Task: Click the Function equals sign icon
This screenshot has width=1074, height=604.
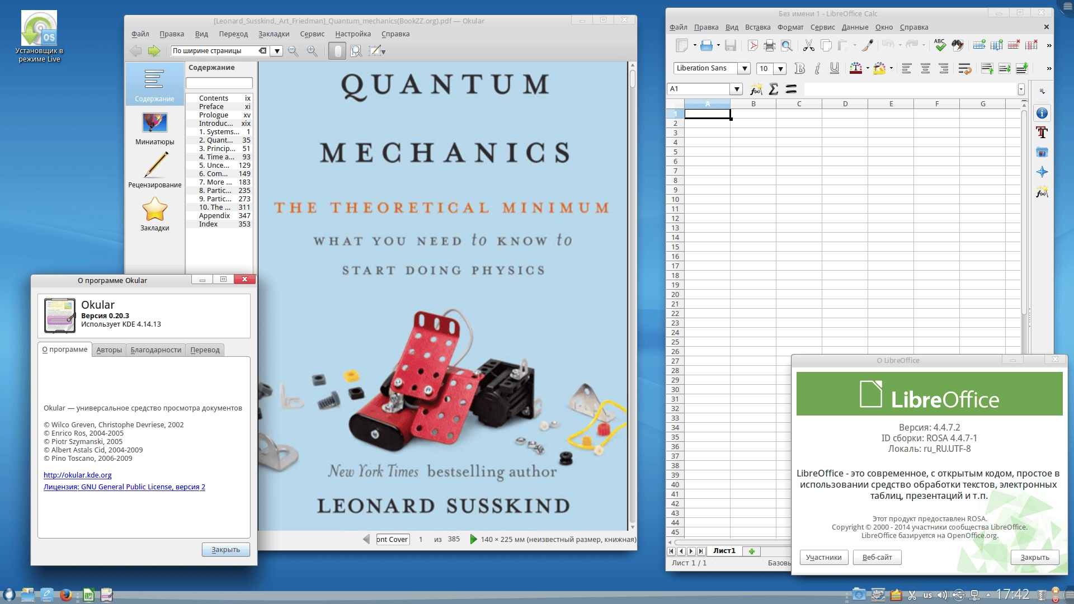Action: click(791, 89)
